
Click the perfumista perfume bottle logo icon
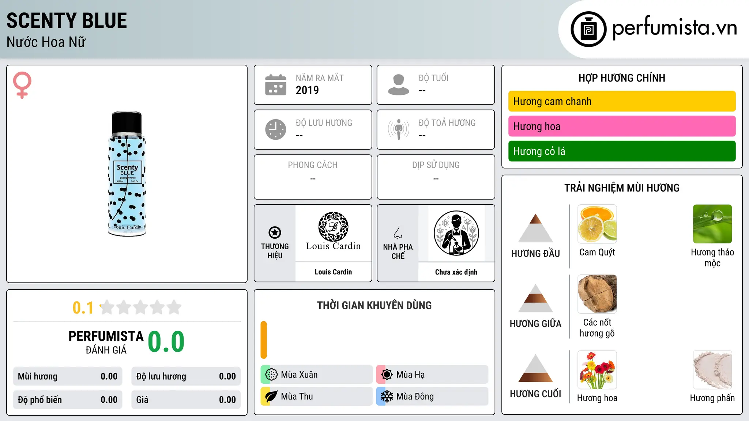click(x=588, y=29)
